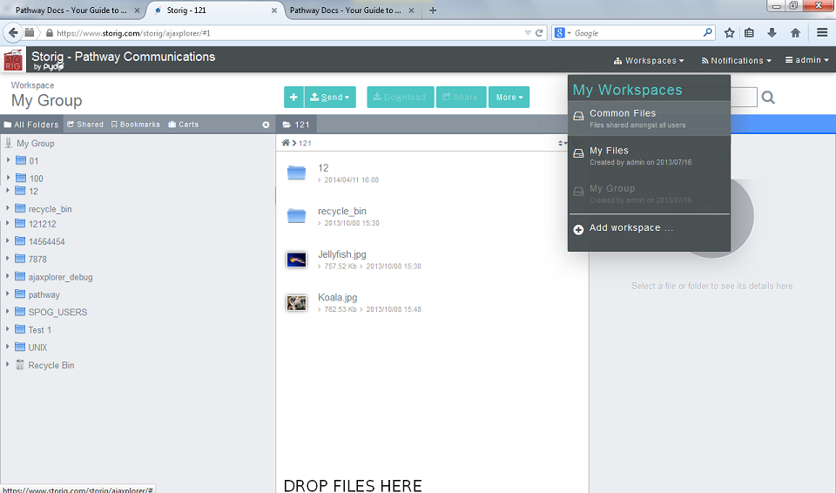The height and width of the screenshot is (493, 836).
Task: Expand the 121212 folder in tree
Action: point(8,223)
